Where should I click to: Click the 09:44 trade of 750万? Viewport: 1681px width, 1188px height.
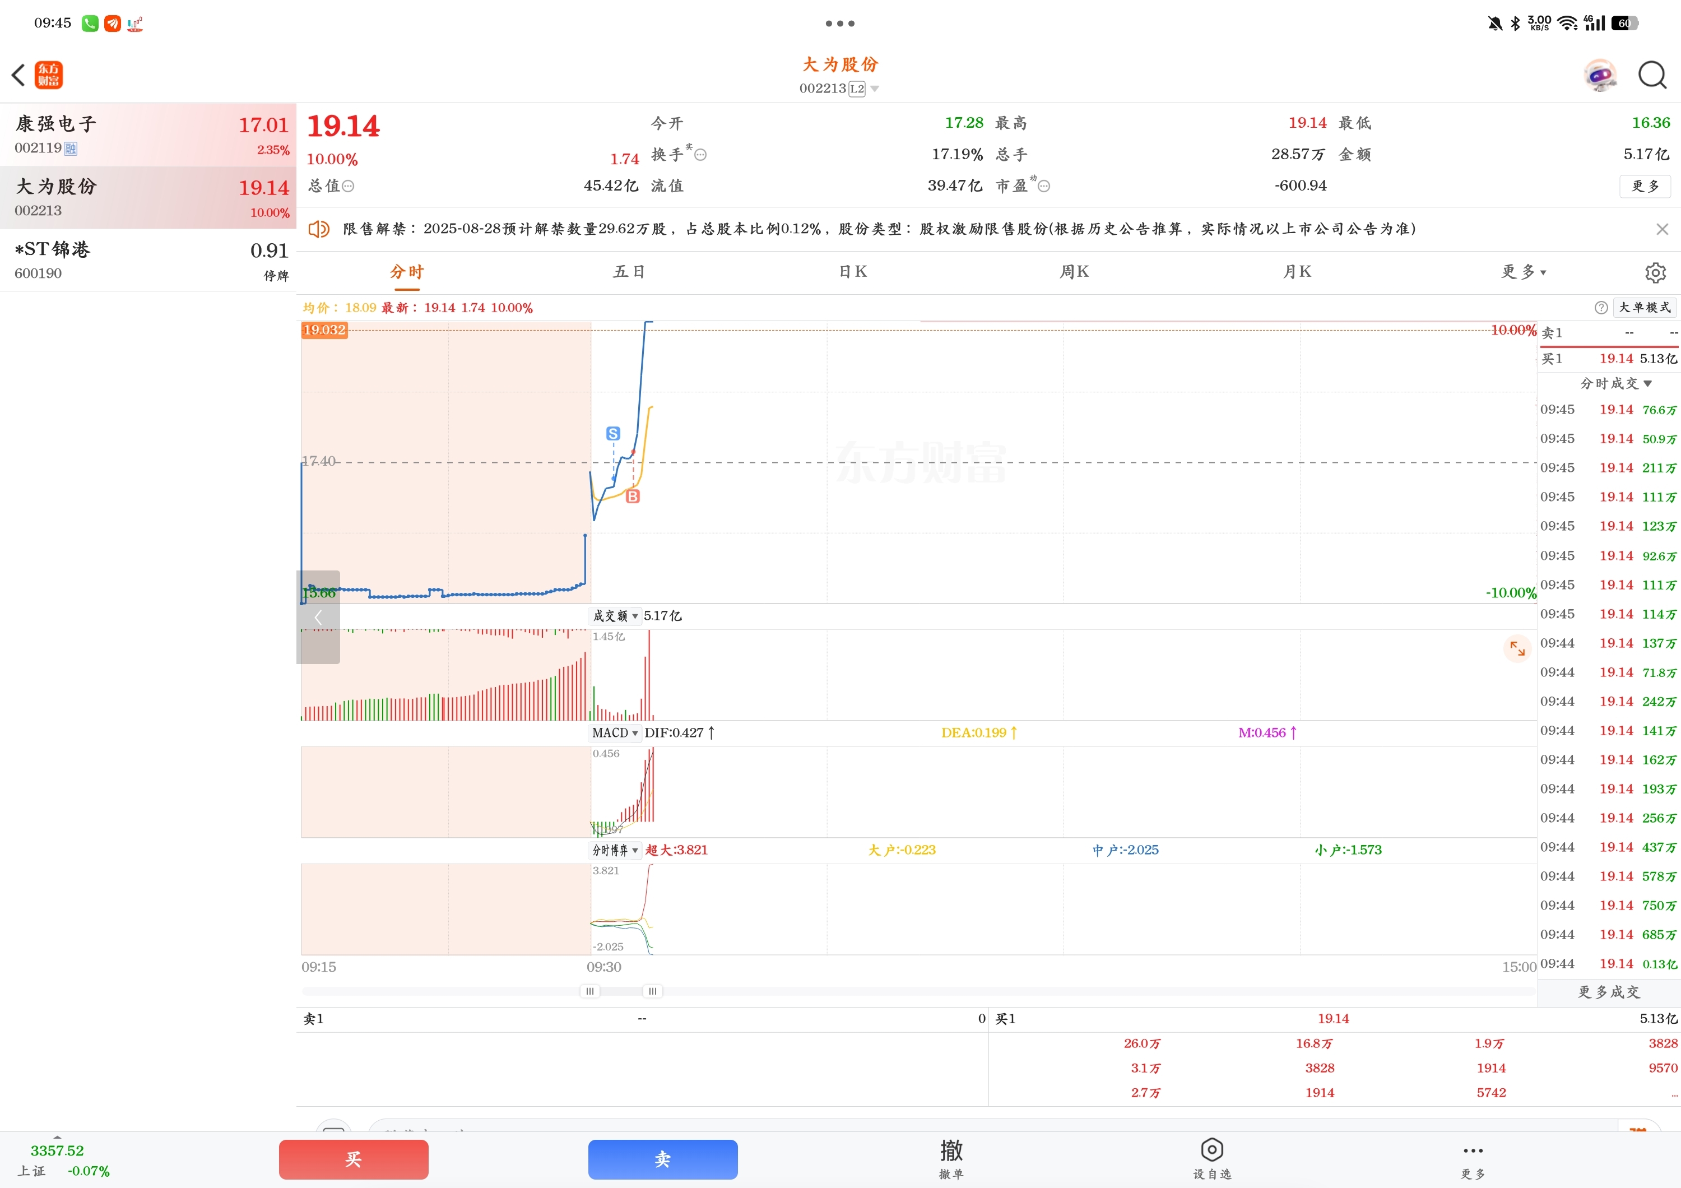[x=1609, y=906]
